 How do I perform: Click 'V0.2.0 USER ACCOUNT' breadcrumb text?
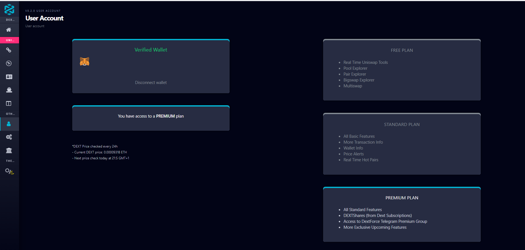tap(43, 11)
